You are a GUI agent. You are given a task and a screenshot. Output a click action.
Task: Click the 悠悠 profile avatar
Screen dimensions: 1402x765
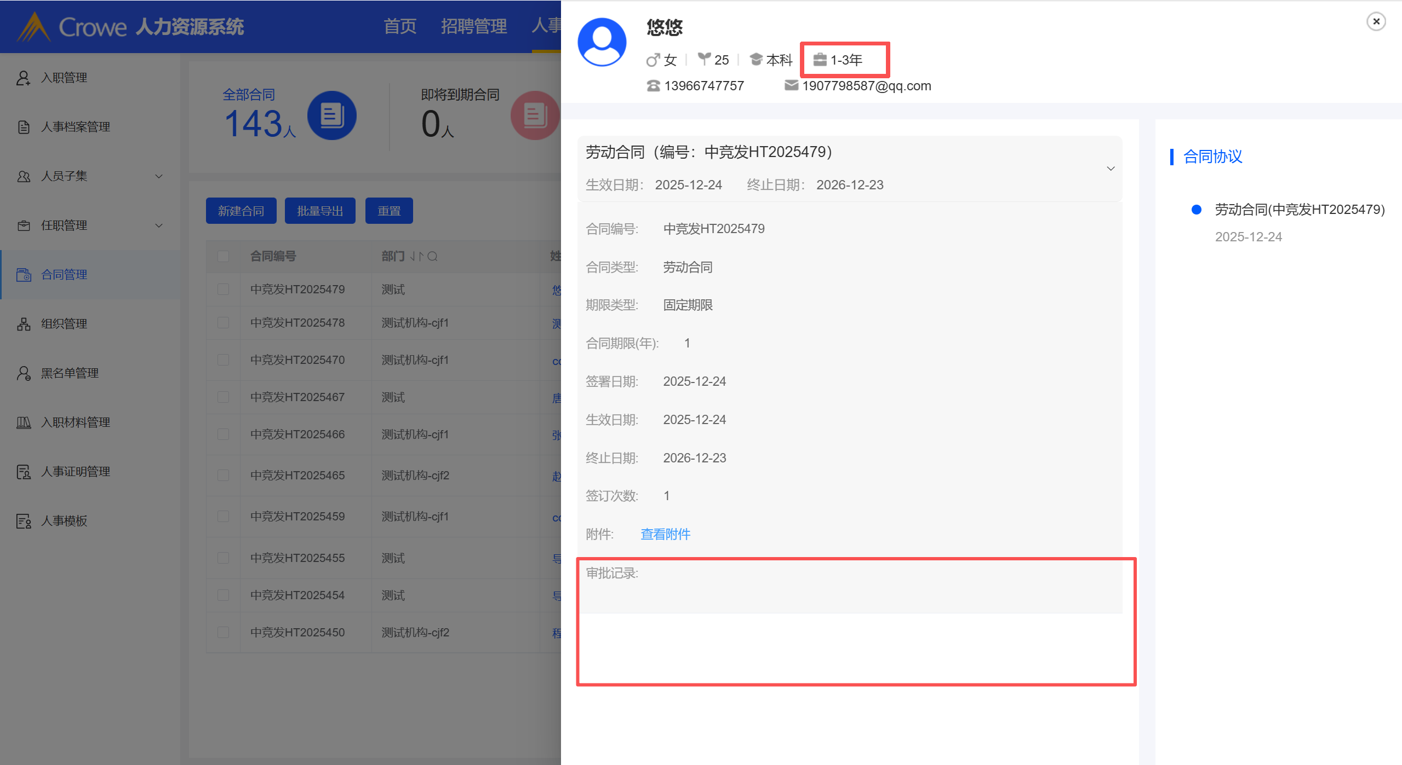point(602,42)
